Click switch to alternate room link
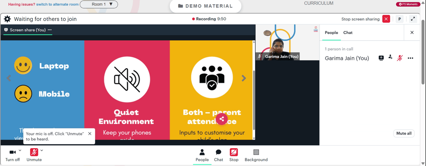Image resolution: width=426 pixels, height=166 pixels. (x=58, y=4)
